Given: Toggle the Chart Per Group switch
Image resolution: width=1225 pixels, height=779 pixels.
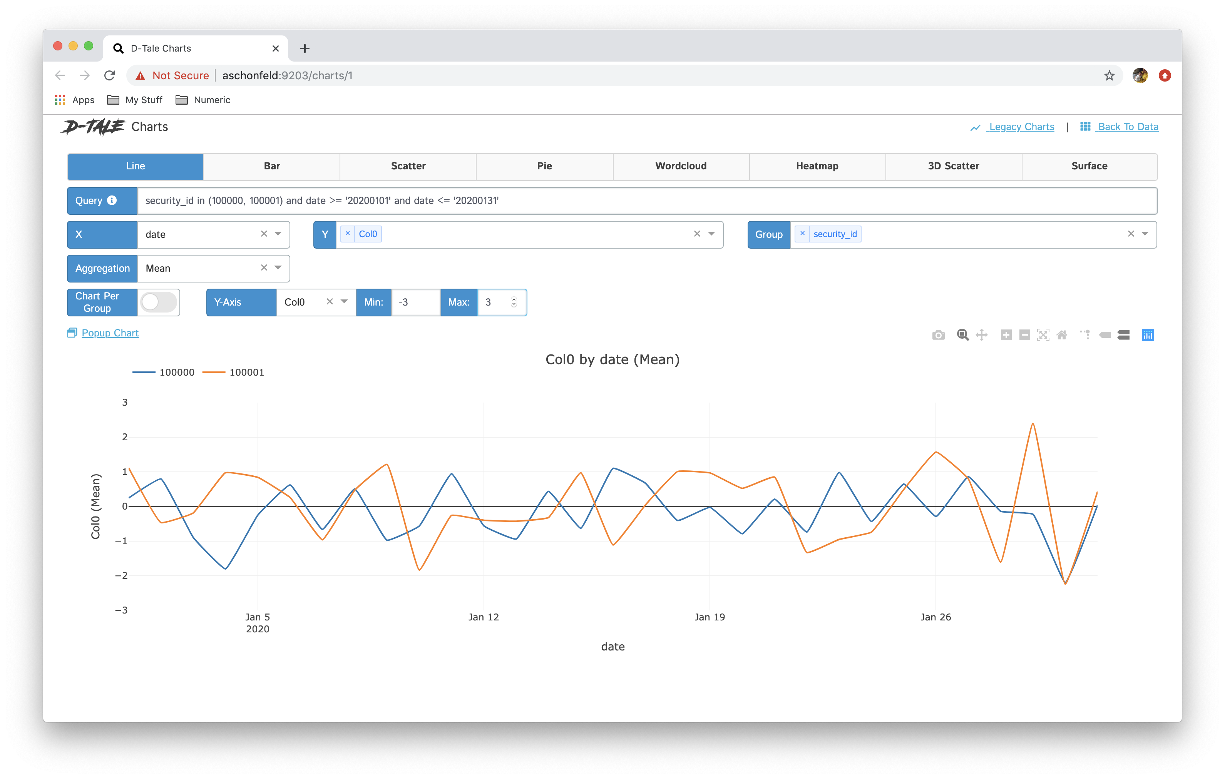Looking at the screenshot, I should pos(159,303).
